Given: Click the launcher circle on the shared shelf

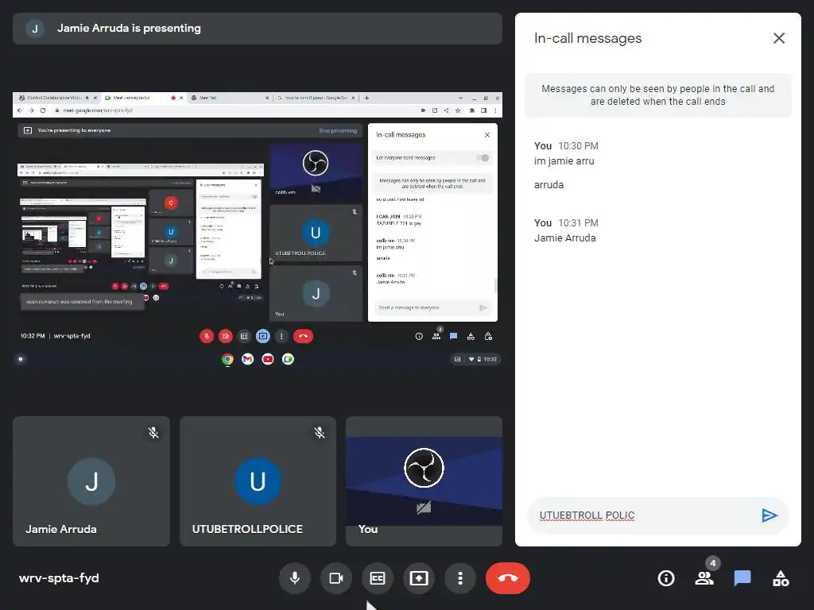Looking at the screenshot, I should pyautogui.click(x=20, y=359).
